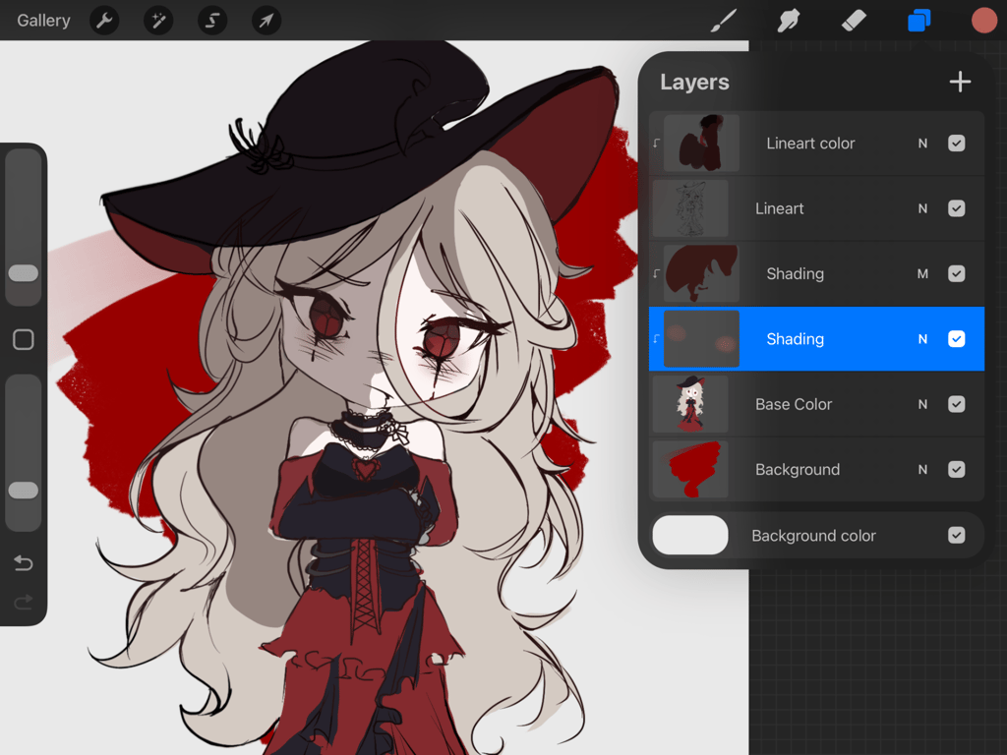Select the Paint brush tool

[x=724, y=21]
